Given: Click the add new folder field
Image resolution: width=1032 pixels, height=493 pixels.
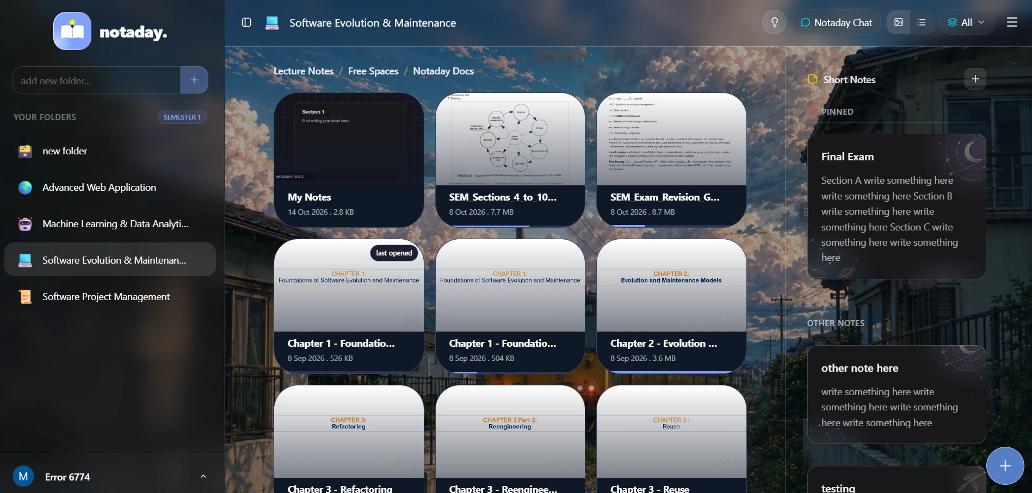Looking at the screenshot, I should (97, 80).
